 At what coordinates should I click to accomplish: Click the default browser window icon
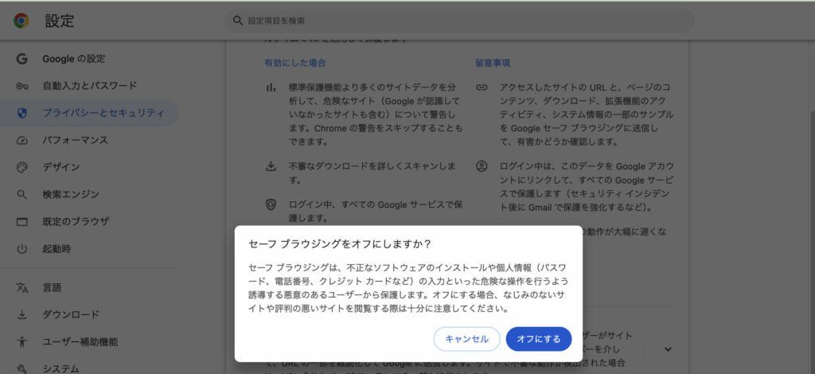pos(21,222)
